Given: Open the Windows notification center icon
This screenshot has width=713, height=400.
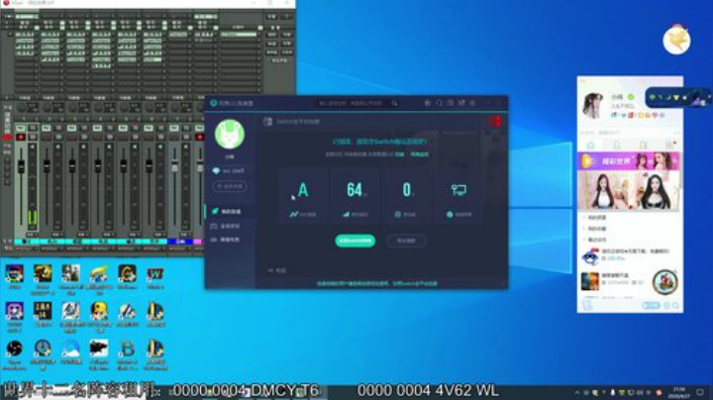Looking at the screenshot, I should (700, 392).
